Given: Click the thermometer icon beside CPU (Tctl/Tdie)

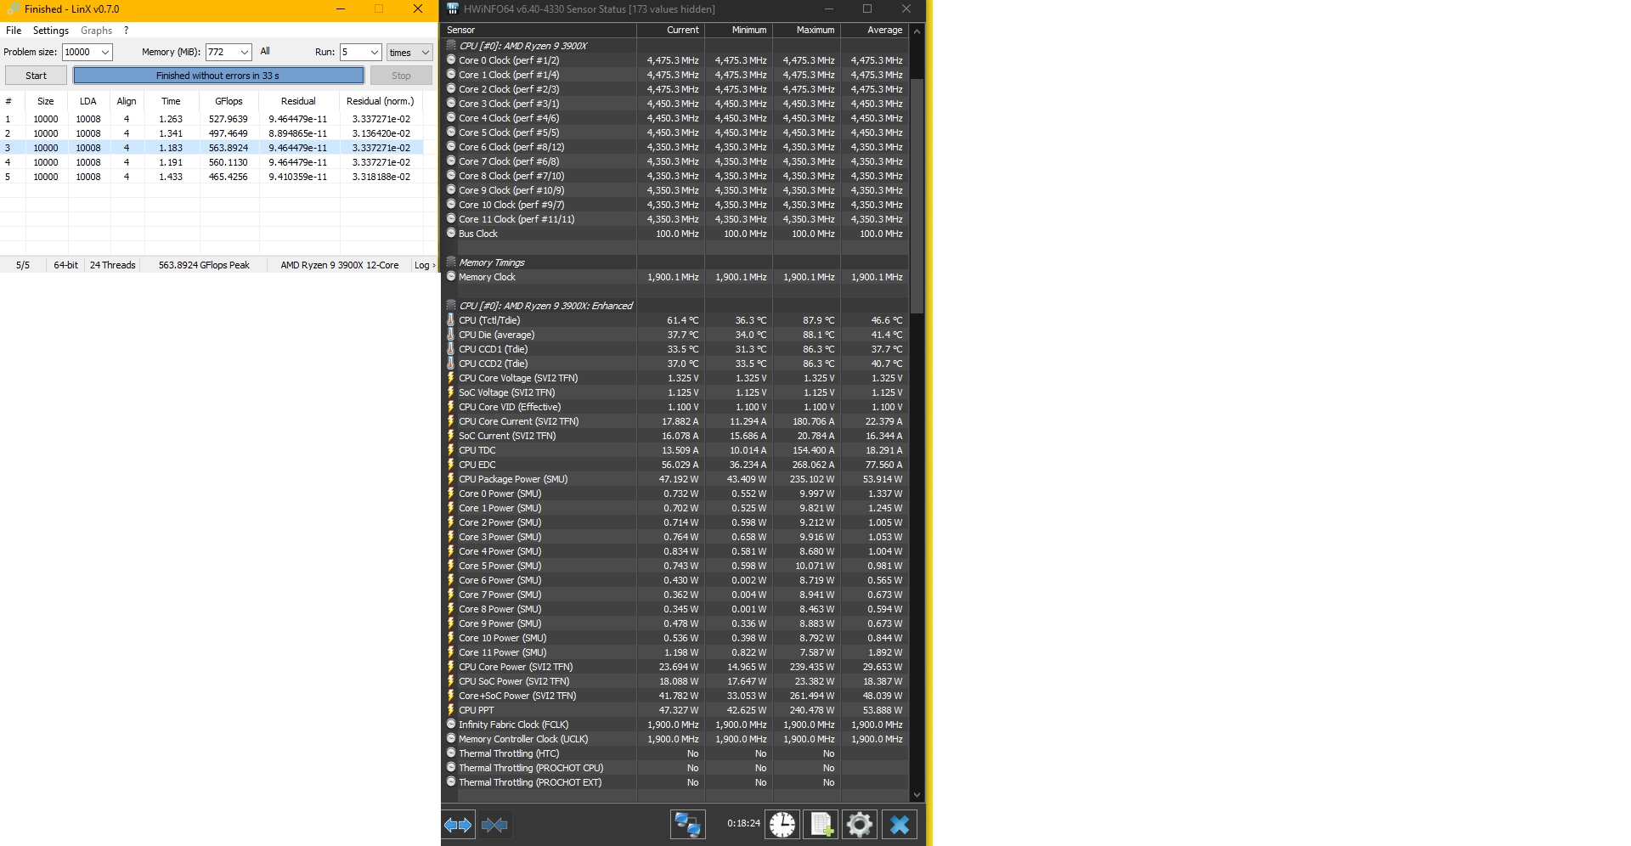Looking at the screenshot, I should [451, 320].
